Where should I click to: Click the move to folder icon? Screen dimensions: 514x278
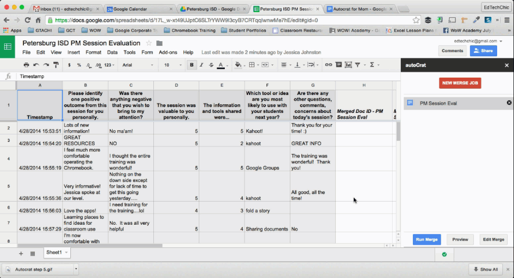point(159,43)
